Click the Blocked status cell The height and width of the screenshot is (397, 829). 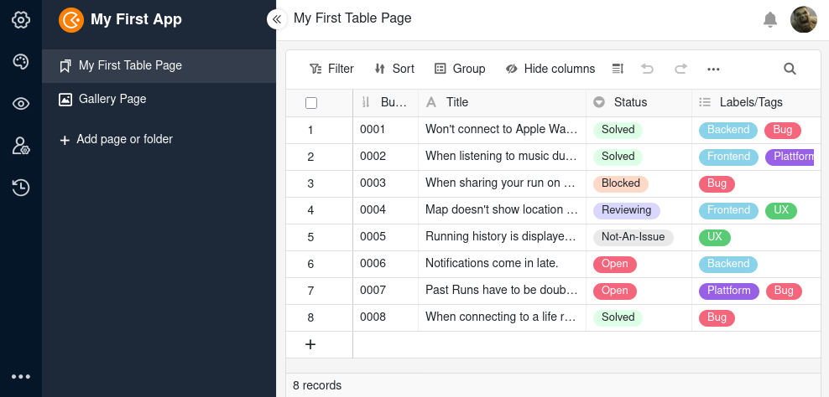point(621,183)
